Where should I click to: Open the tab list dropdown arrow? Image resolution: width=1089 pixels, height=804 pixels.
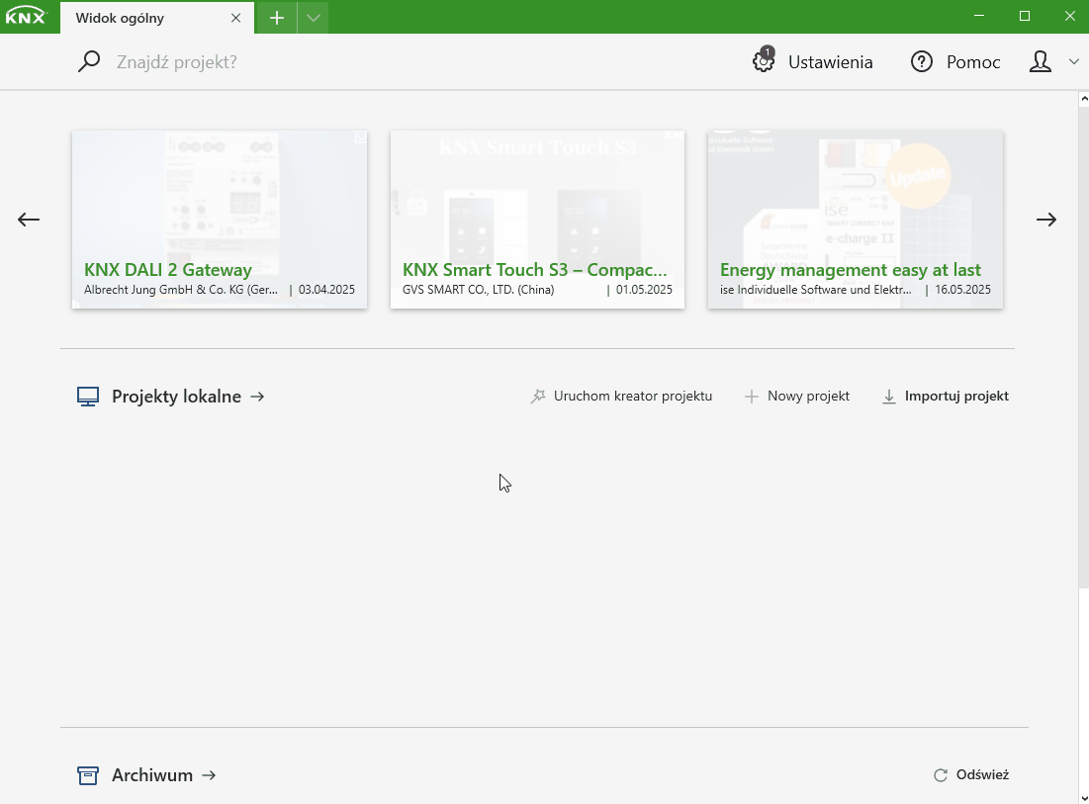313,18
